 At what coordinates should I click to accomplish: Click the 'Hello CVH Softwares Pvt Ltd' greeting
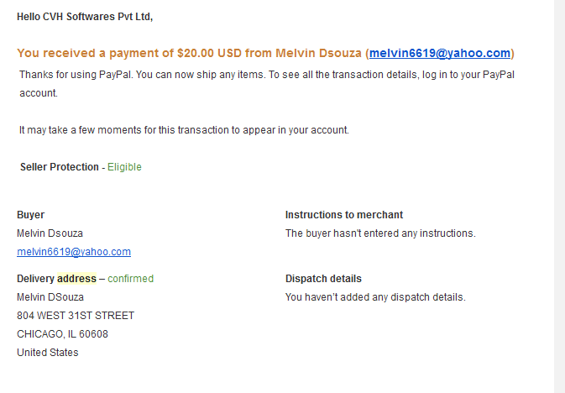85,17
